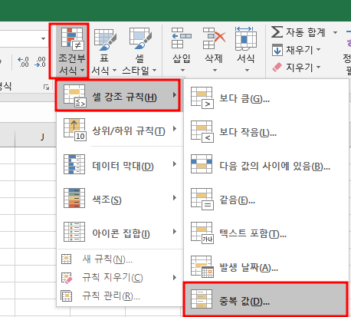This screenshot has height=317, width=351.
Task: Open the 채우기 dropdown arrow
Action: click(318, 49)
